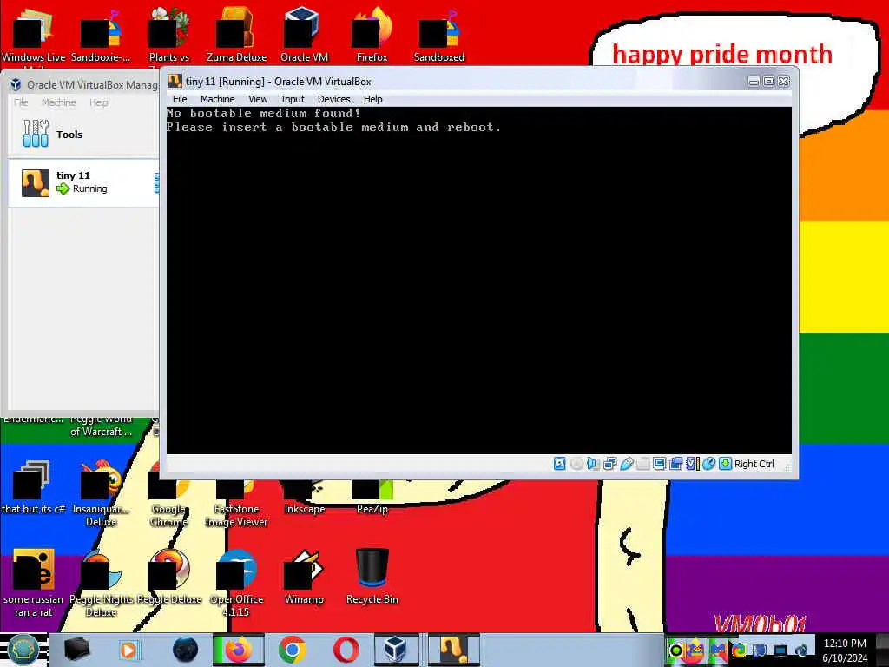889x667 pixels.
Task: Select Recycle Bin desktop icon
Action: [372, 577]
